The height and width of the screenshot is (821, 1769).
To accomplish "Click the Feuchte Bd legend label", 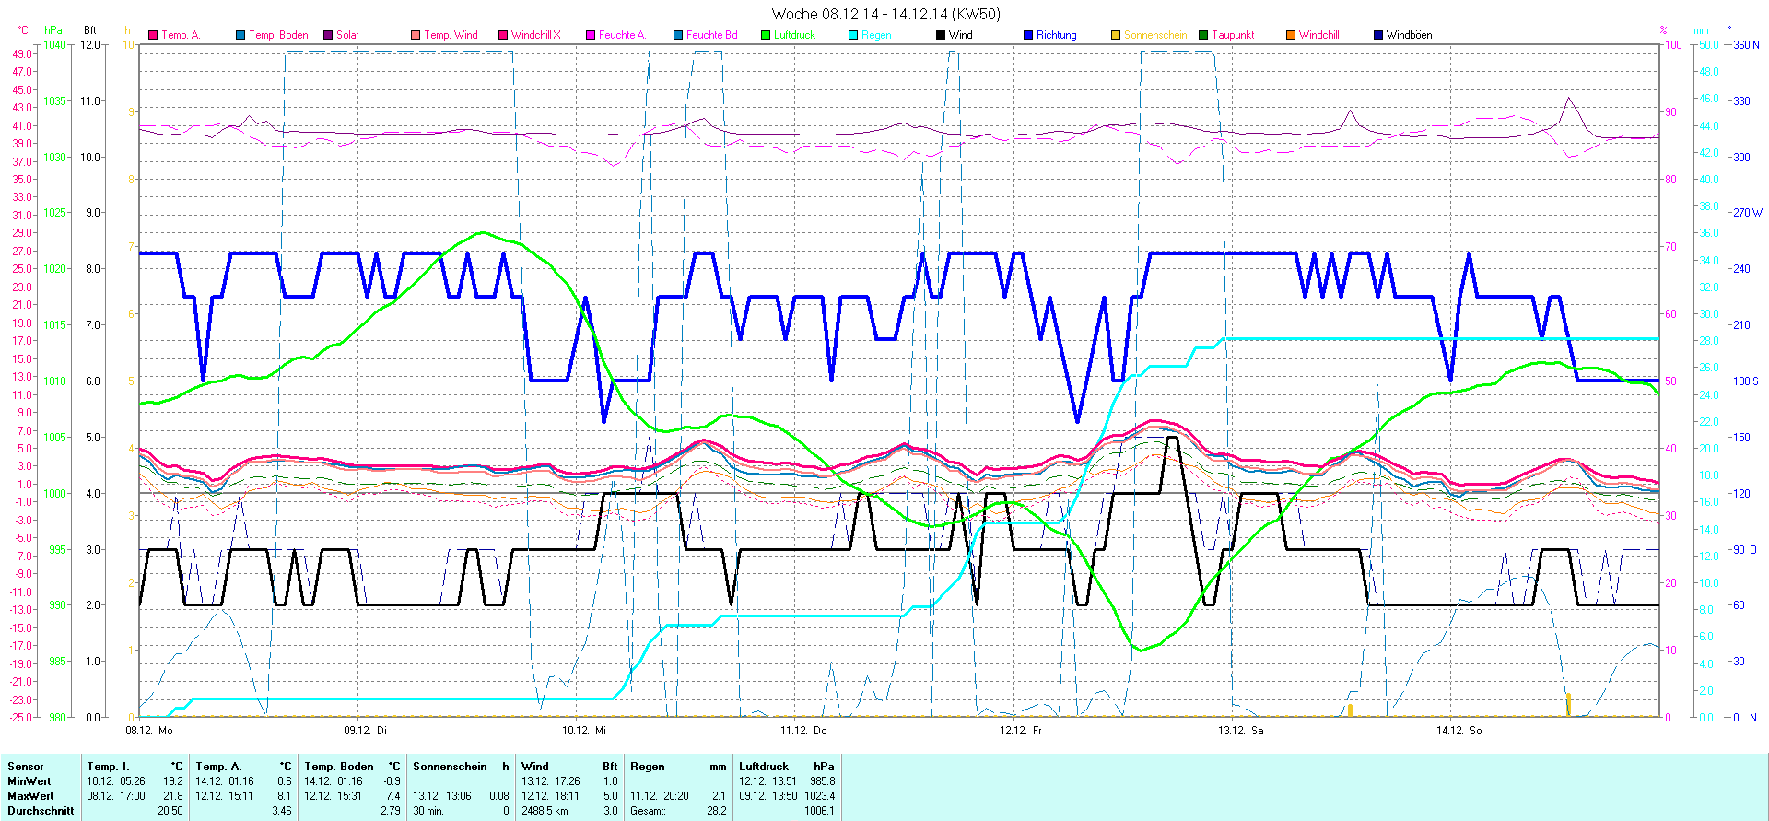I will coord(711,35).
